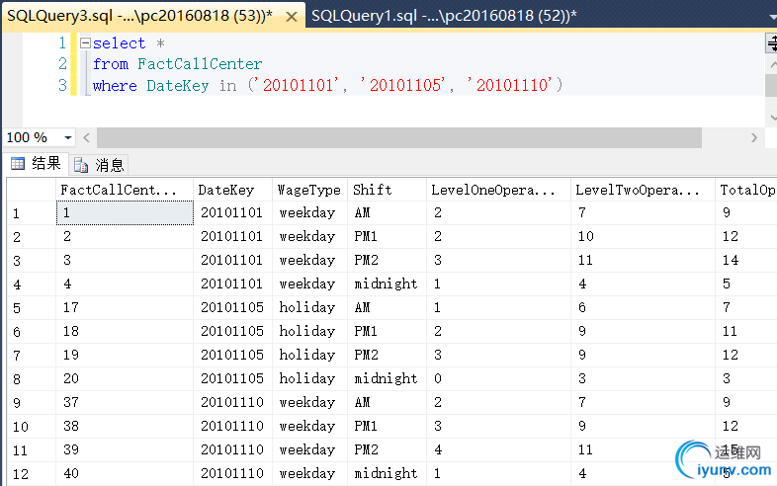Click AM Shift cell in row 9
This screenshot has height=486, width=777.
pyautogui.click(x=387, y=402)
